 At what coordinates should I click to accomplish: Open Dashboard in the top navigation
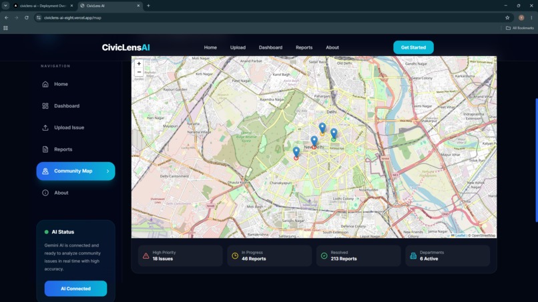(x=270, y=47)
